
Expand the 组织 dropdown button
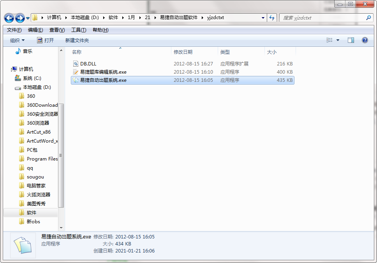[17, 40]
